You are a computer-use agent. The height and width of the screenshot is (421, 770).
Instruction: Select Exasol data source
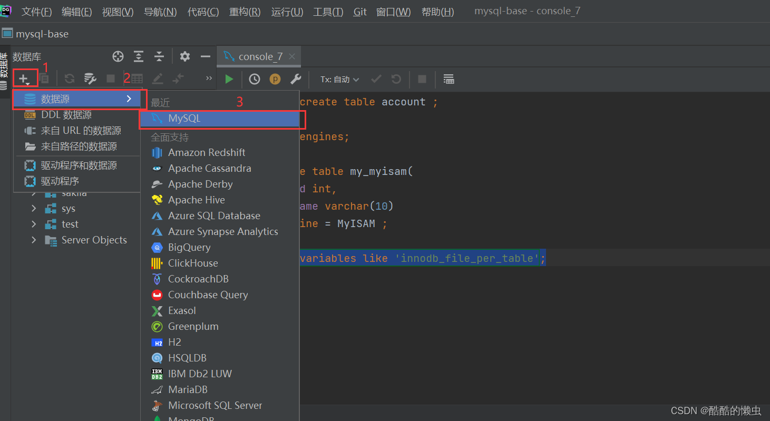pyautogui.click(x=220, y=310)
